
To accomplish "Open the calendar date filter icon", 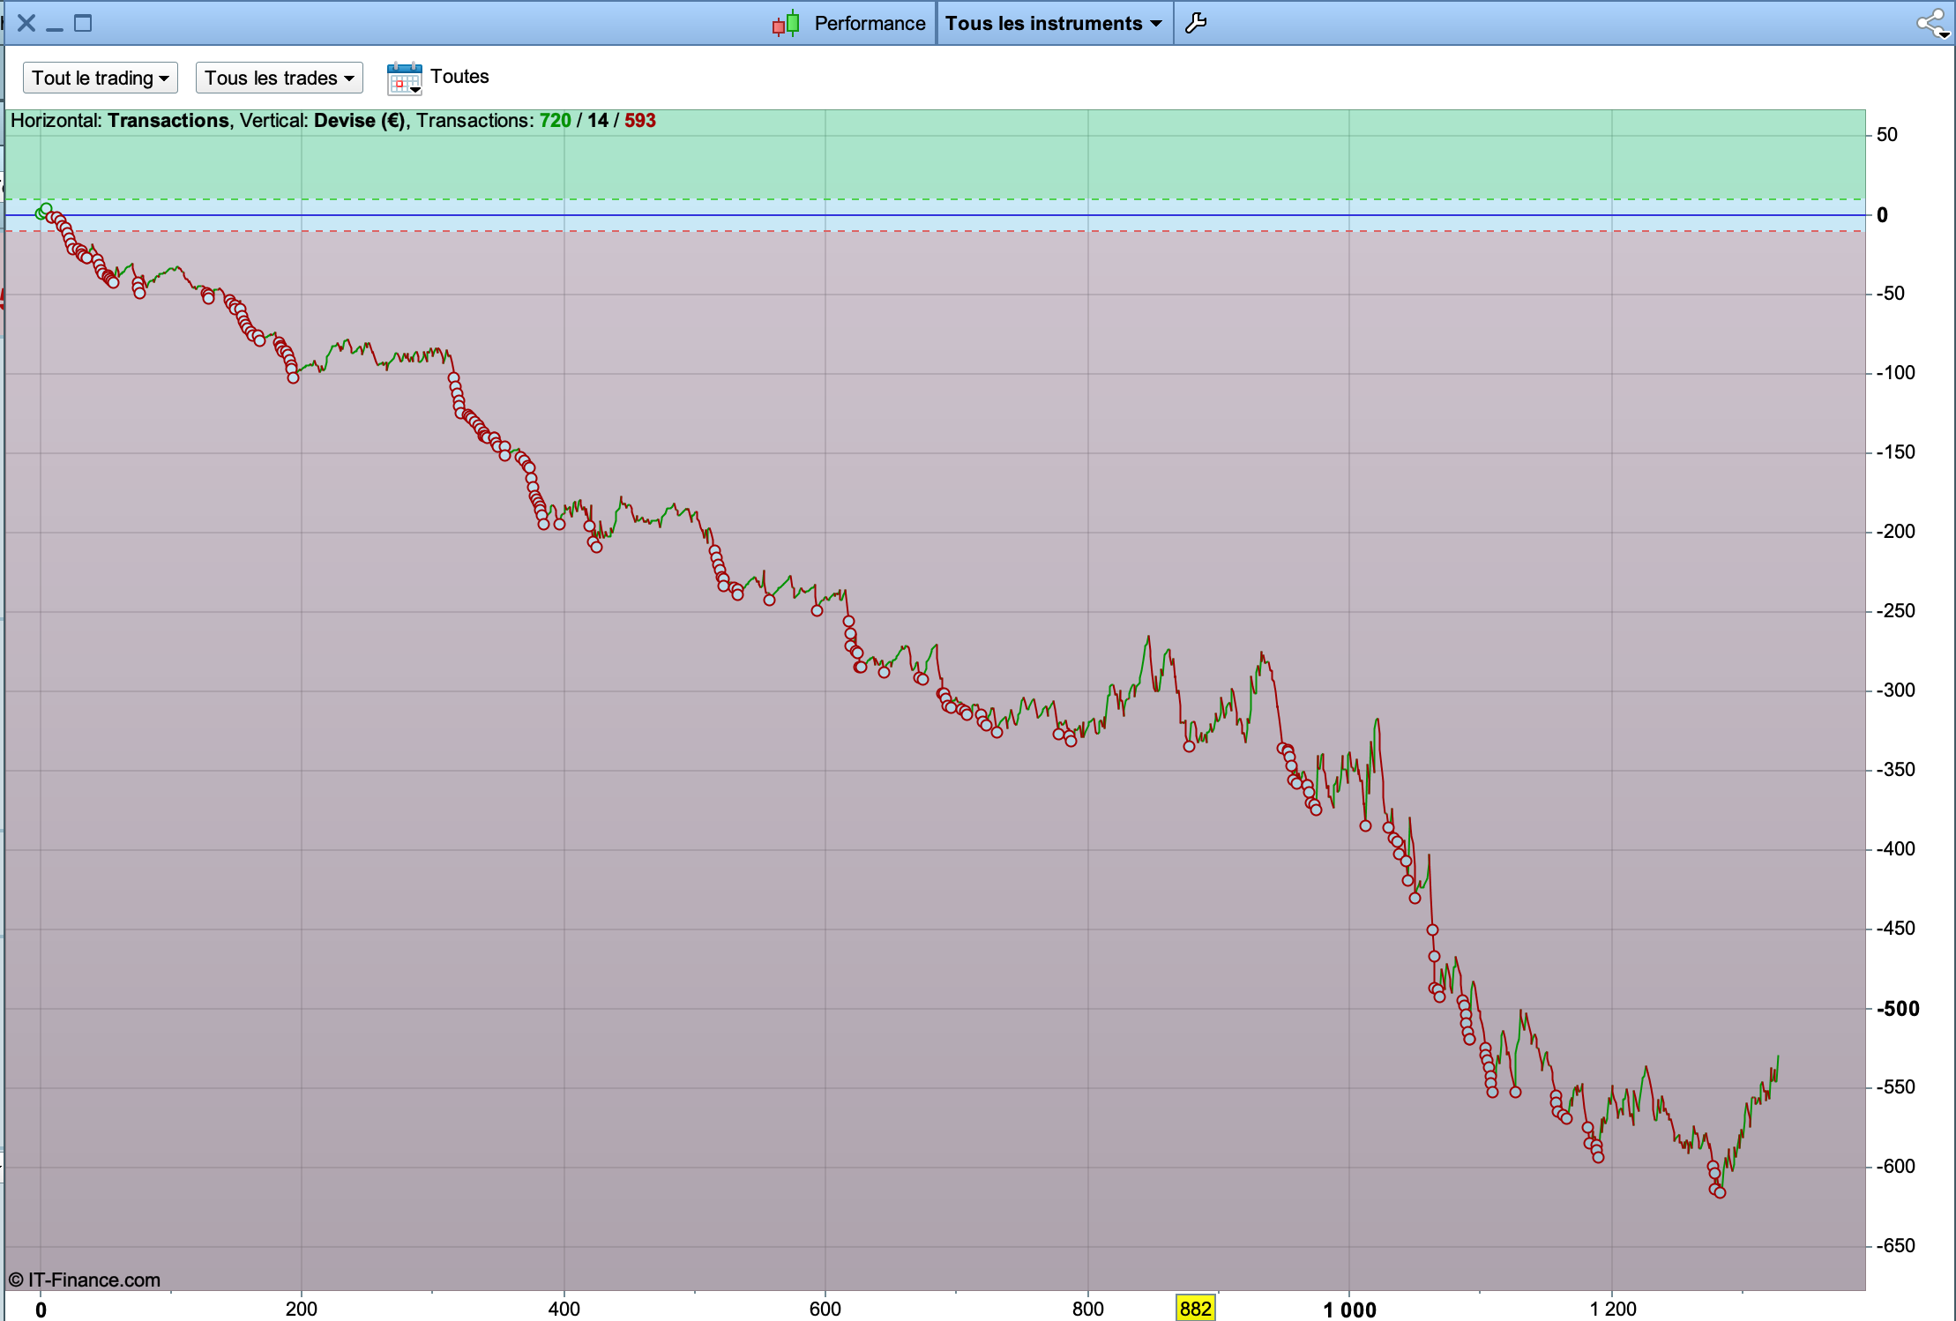I will 404,78.
